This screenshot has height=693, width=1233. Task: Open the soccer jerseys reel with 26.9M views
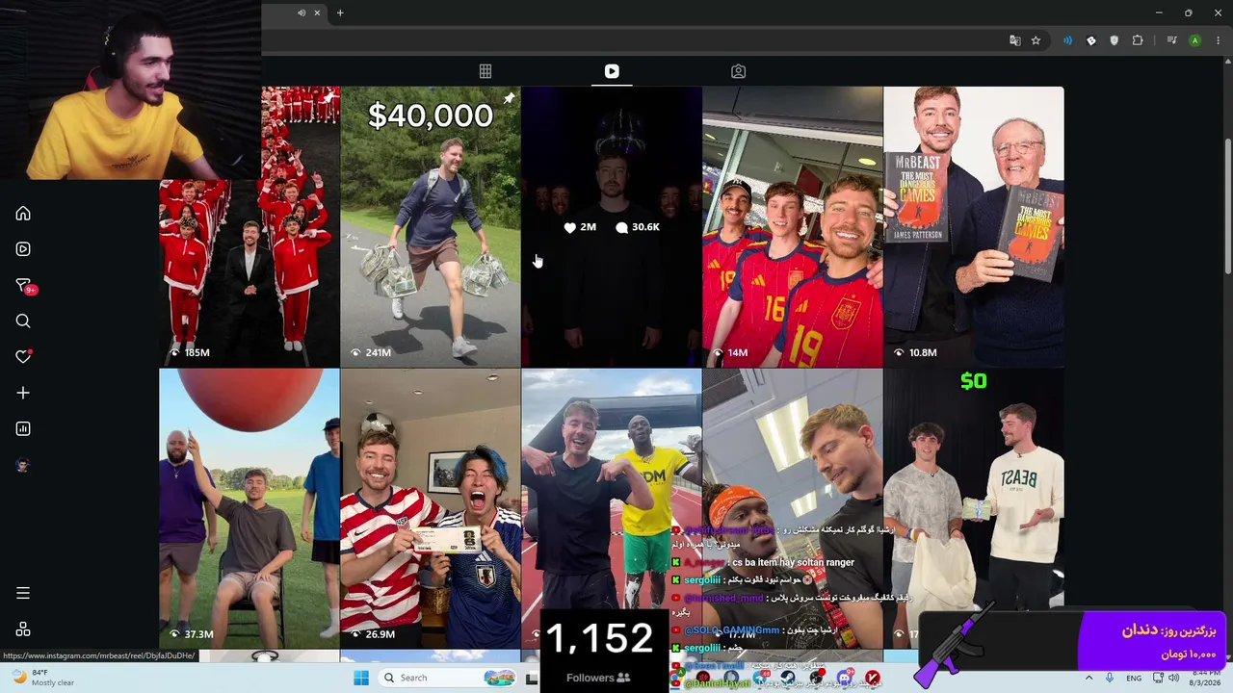point(431,509)
